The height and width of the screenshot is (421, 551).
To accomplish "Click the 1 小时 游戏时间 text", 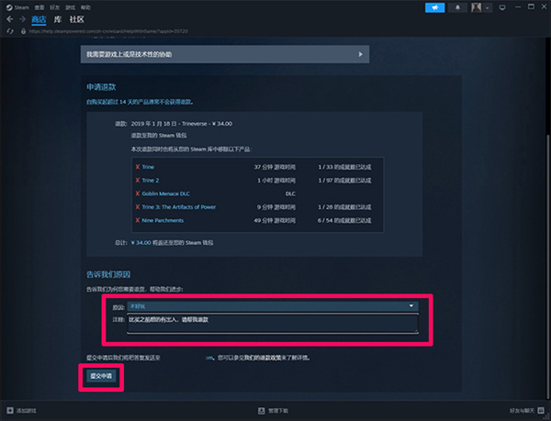I will click(276, 181).
